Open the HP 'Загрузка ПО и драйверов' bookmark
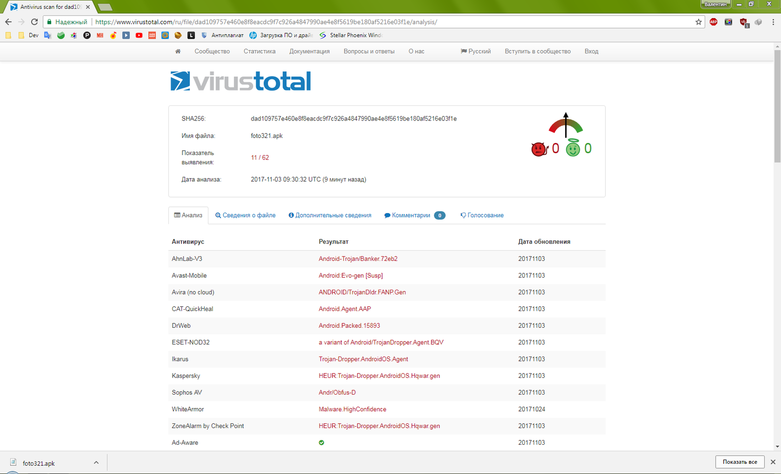 tap(281, 35)
